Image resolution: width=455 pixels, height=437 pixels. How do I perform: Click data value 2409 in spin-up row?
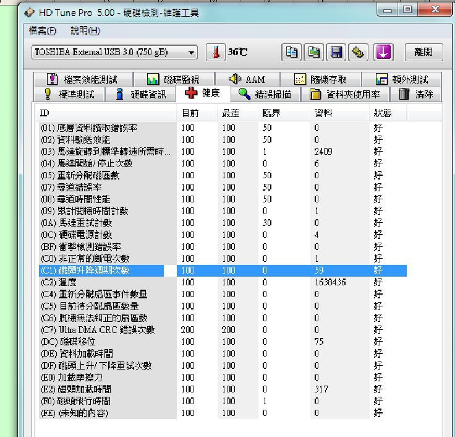tap(323, 152)
